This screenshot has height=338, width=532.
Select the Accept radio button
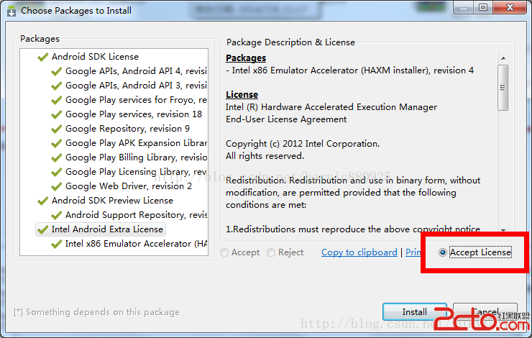click(x=225, y=252)
